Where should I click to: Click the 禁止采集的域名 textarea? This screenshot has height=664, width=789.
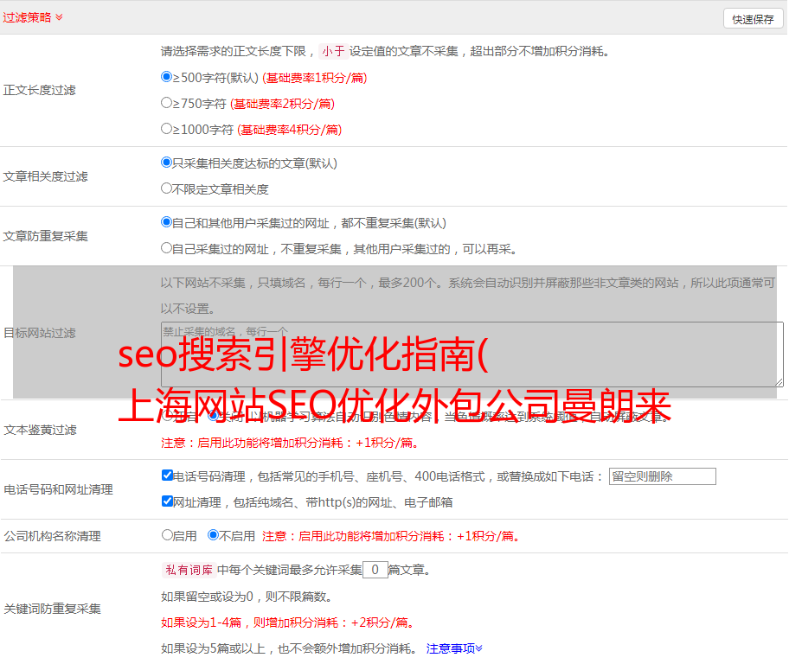click(471, 354)
